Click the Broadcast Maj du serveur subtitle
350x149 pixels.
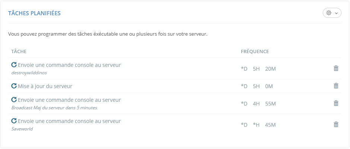click(x=54, y=108)
